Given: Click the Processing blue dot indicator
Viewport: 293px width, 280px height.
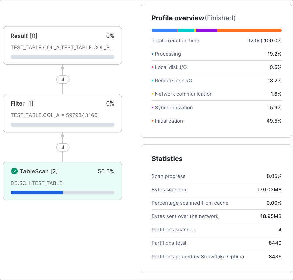Looking at the screenshot, I should (x=153, y=54).
